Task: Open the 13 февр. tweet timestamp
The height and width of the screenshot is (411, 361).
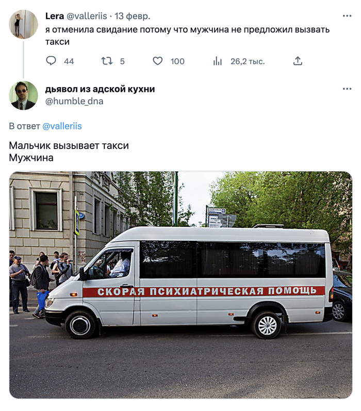Action: [x=133, y=16]
